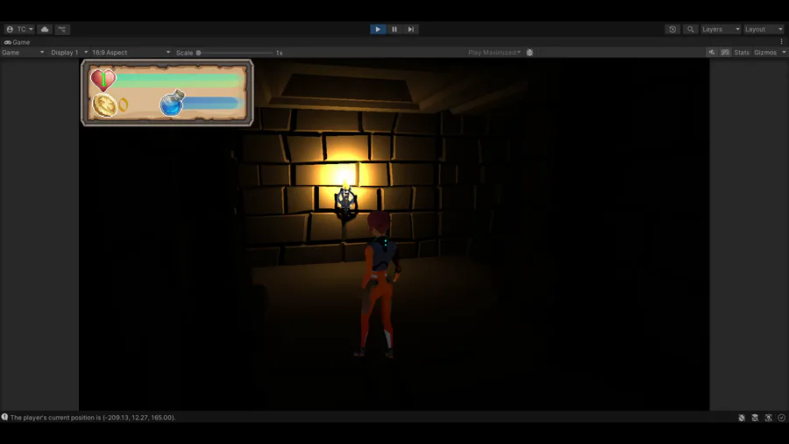789x444 pixels.
Task: Open the TC account dropdown
Action: (19, 29)
